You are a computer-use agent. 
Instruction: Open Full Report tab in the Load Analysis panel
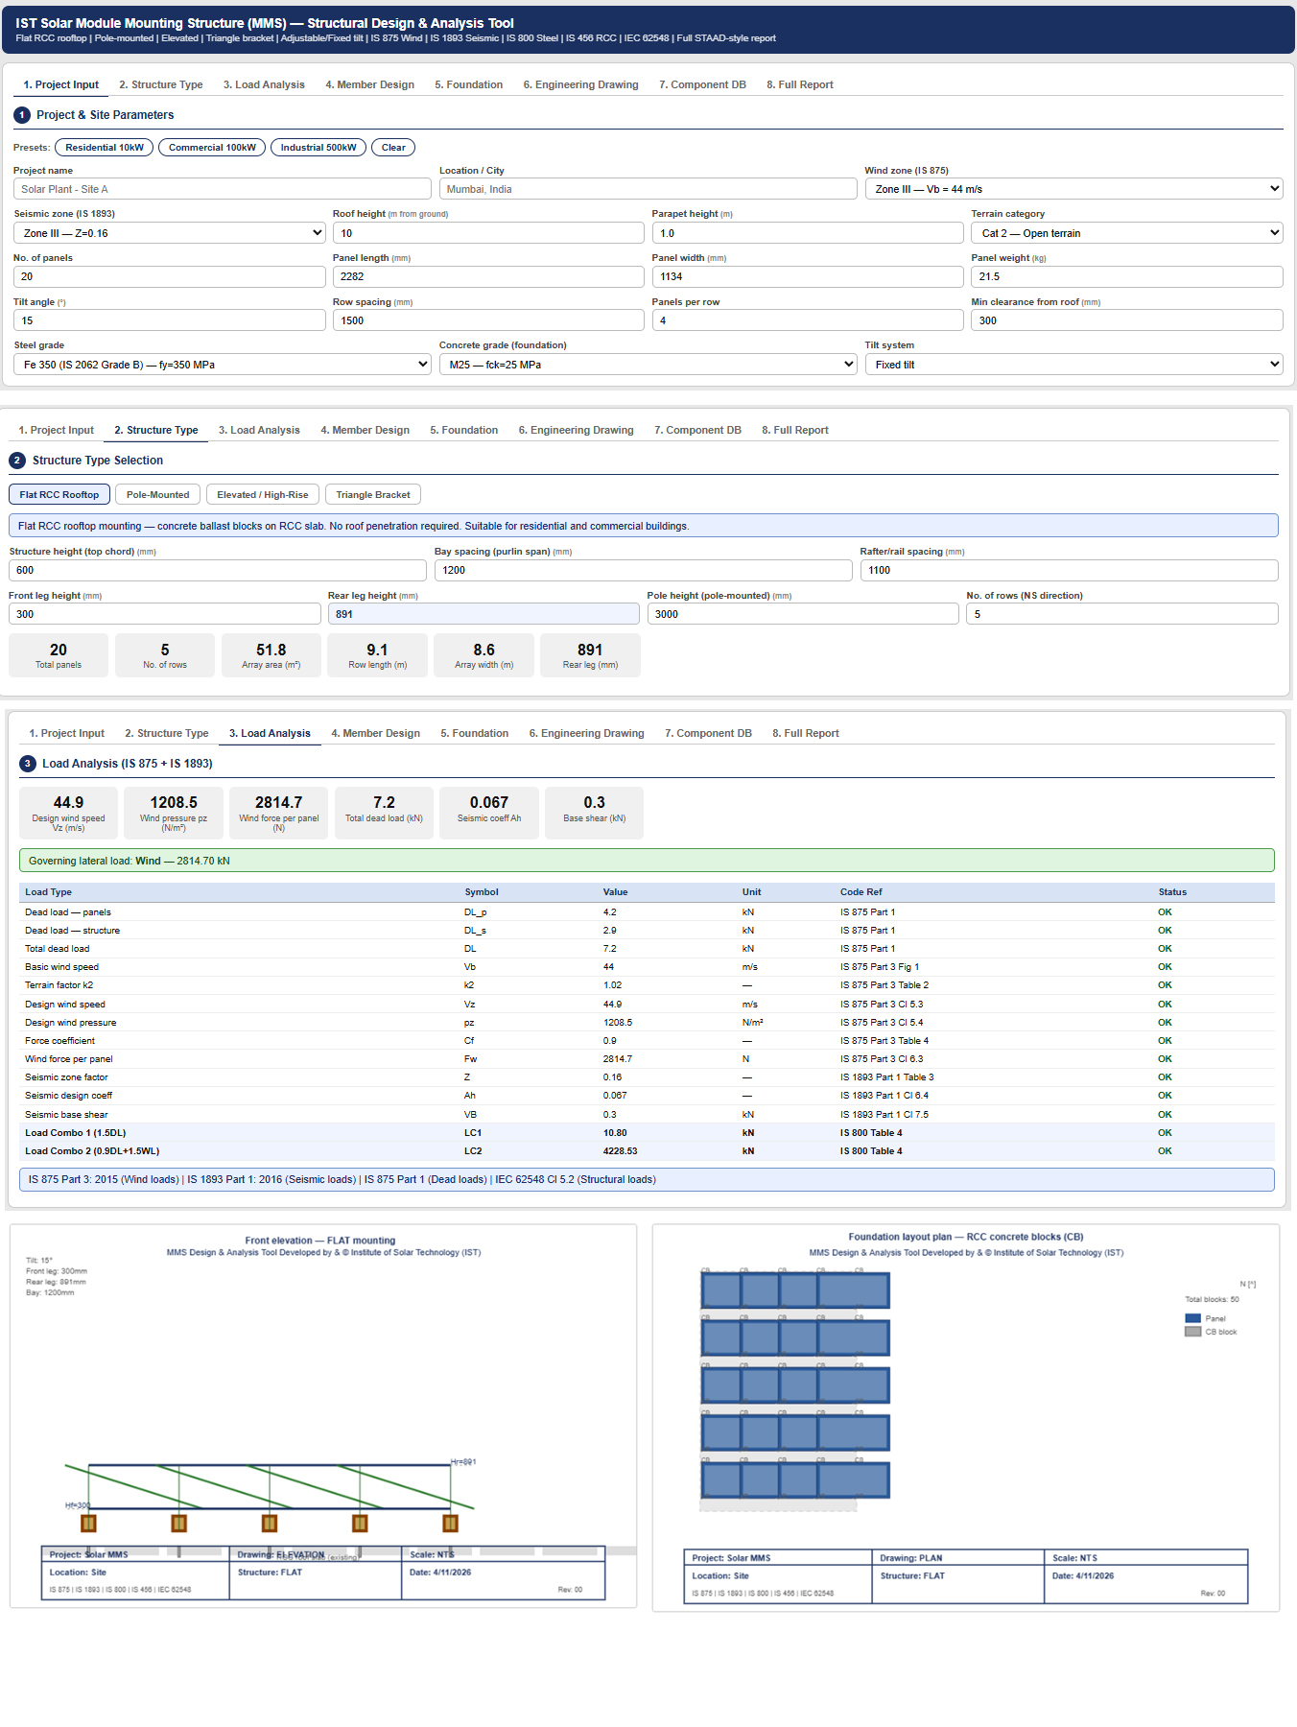tap(805, 733)
